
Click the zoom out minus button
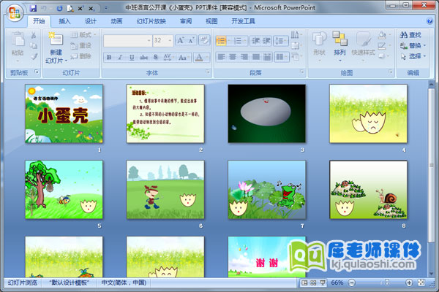tap(352, 283)
